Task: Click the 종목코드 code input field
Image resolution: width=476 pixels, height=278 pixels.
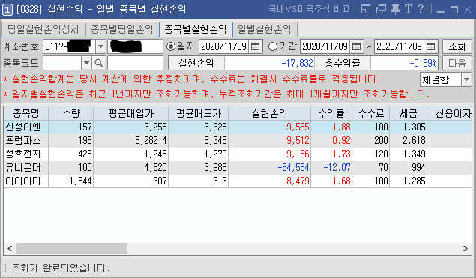Action: pyautogui.click(x=62, y=63)
